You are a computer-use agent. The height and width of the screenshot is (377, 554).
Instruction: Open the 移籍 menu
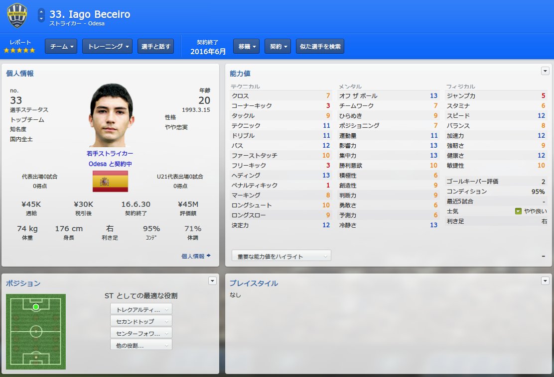click(247, 46)
